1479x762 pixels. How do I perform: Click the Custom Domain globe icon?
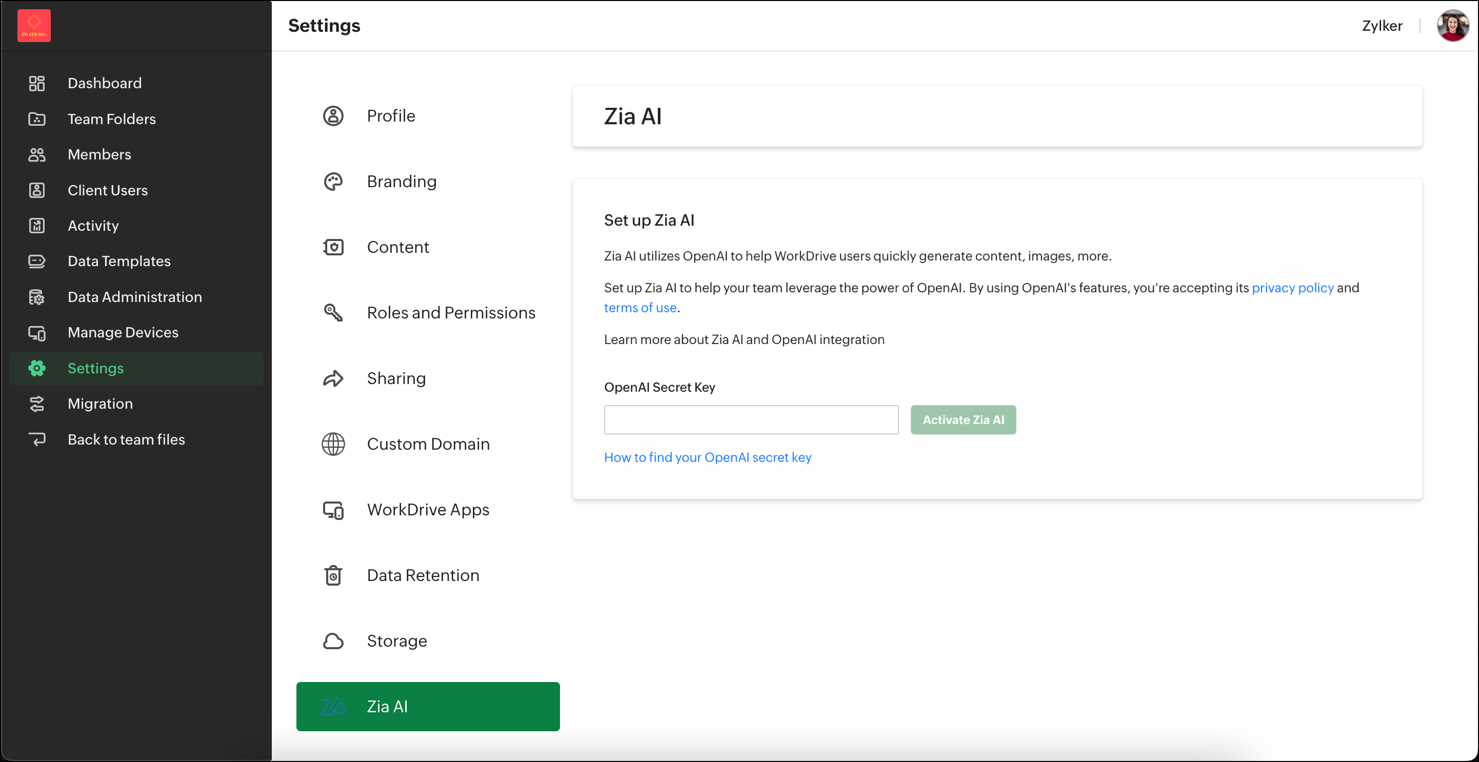point(333,444)
